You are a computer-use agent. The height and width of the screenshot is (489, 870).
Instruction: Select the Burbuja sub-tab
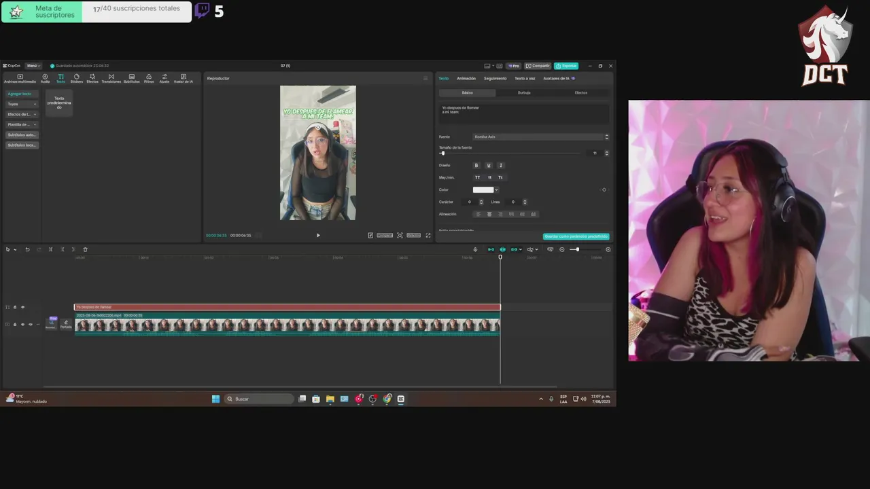tap(524, 92)
